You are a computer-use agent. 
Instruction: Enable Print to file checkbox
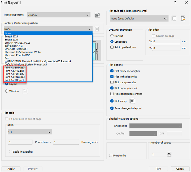(x=111, y=155)
